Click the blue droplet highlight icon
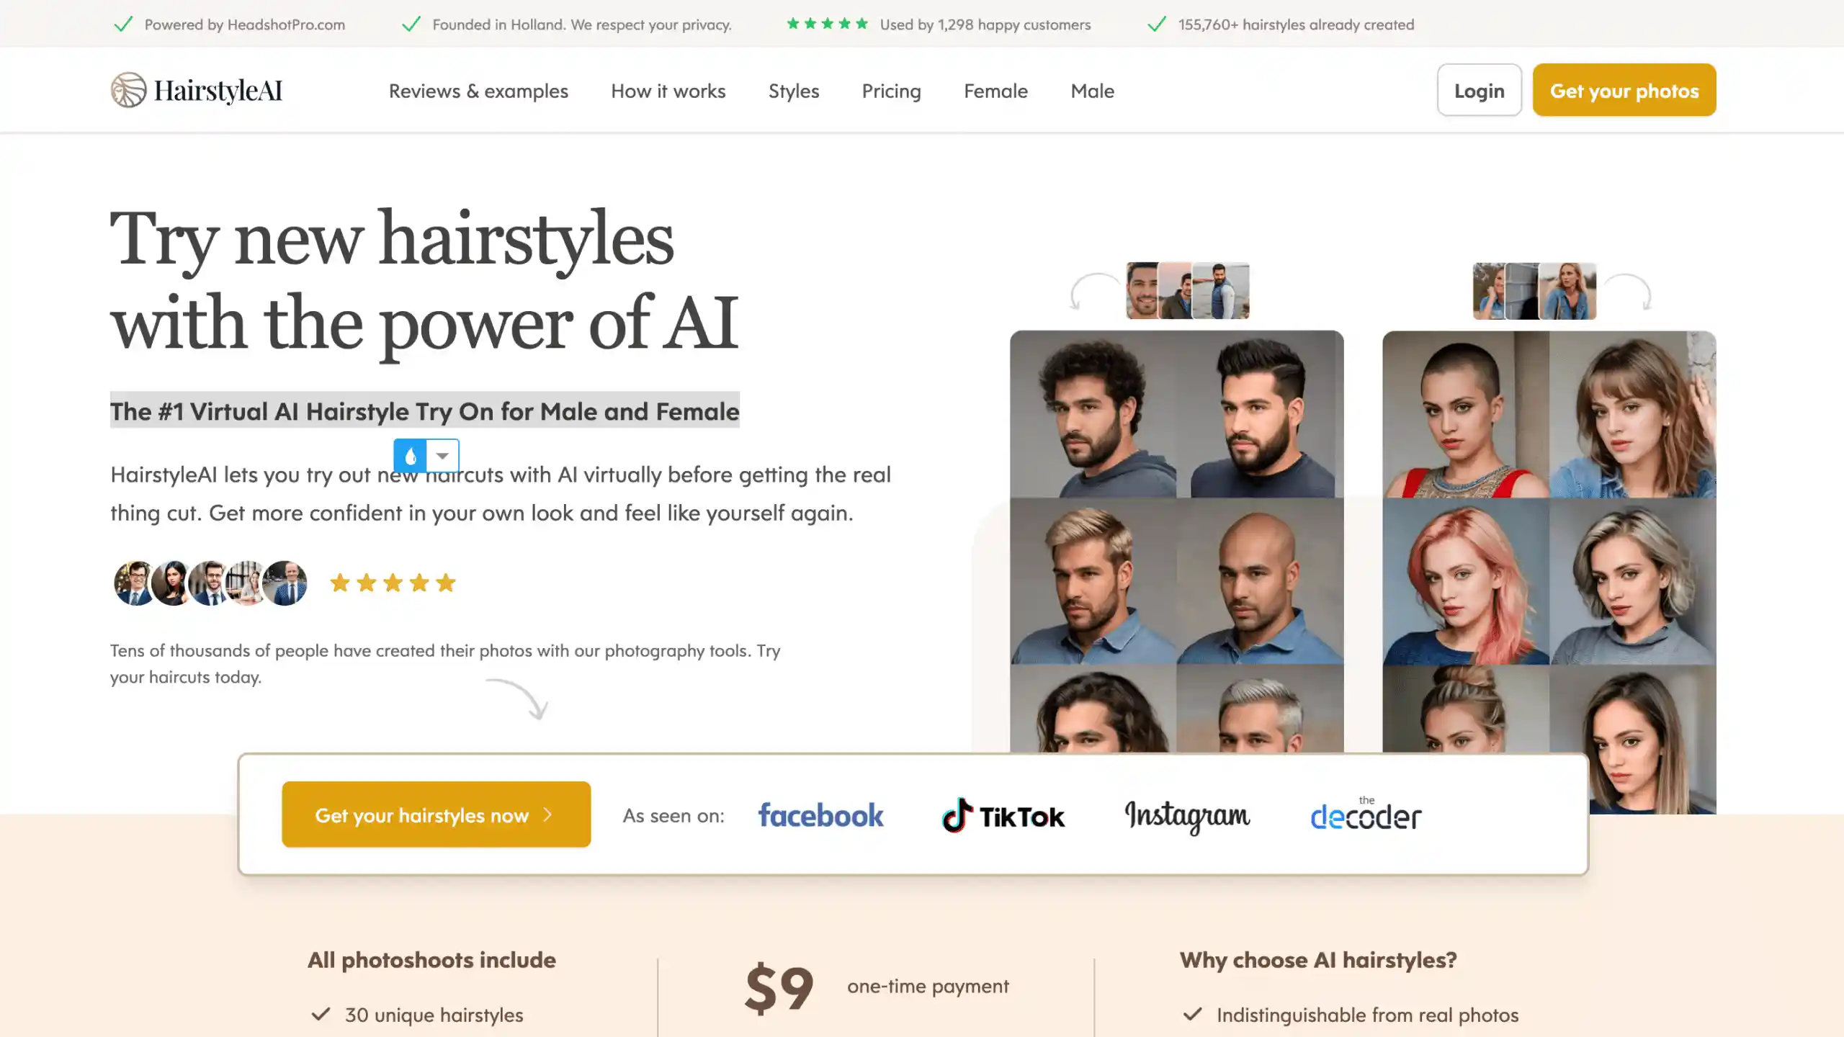The image size is (1844, 1037). tap(411, 456)
